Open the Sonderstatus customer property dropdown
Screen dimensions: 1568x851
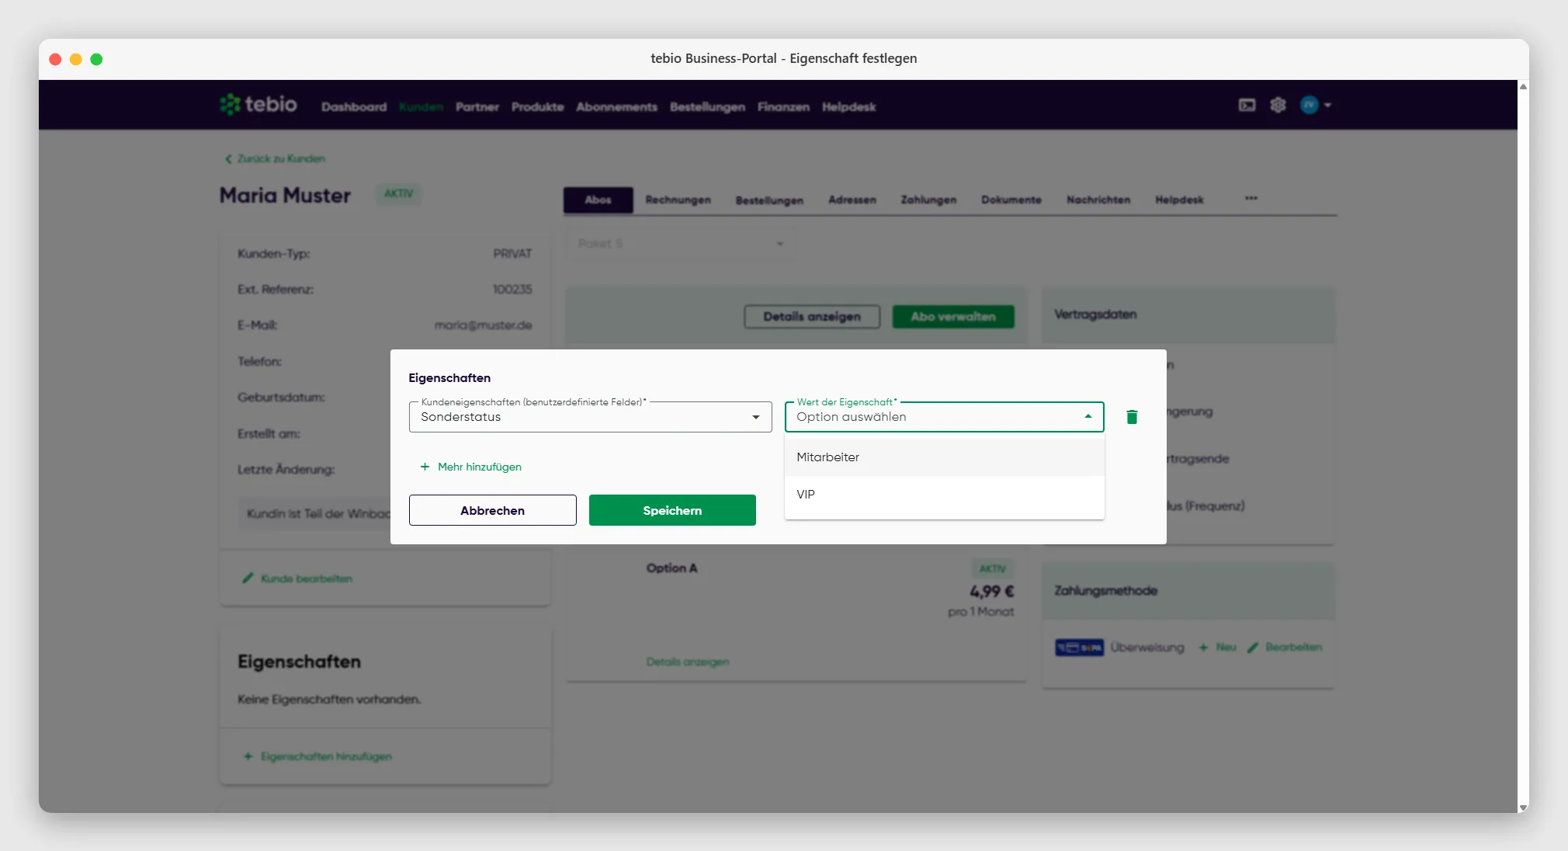click(x=590, y=417)
